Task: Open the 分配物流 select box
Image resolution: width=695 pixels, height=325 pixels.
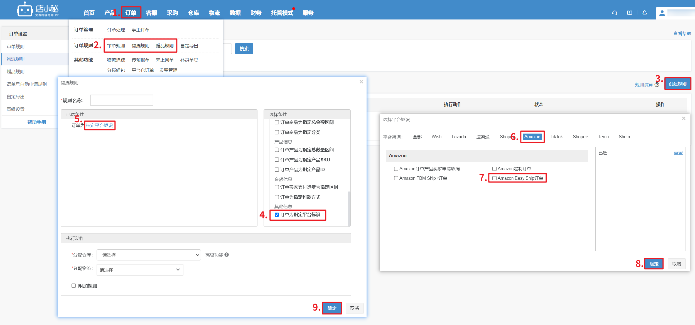Action: click(x=140, y=270)
